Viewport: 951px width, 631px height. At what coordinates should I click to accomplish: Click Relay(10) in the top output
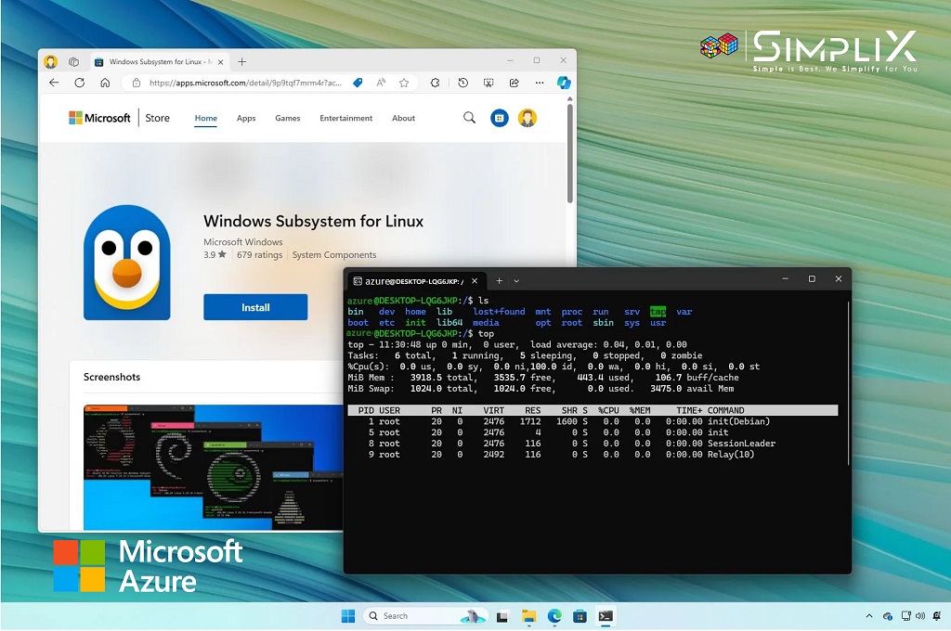pos(731,454)
